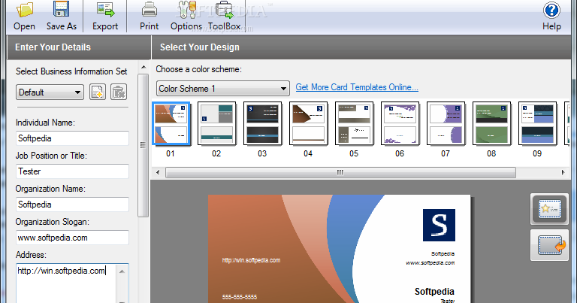The width and height of the screenshot is (577, 303).
Task: Click Address box scroll up arrow
Action: tap(122, 271)
